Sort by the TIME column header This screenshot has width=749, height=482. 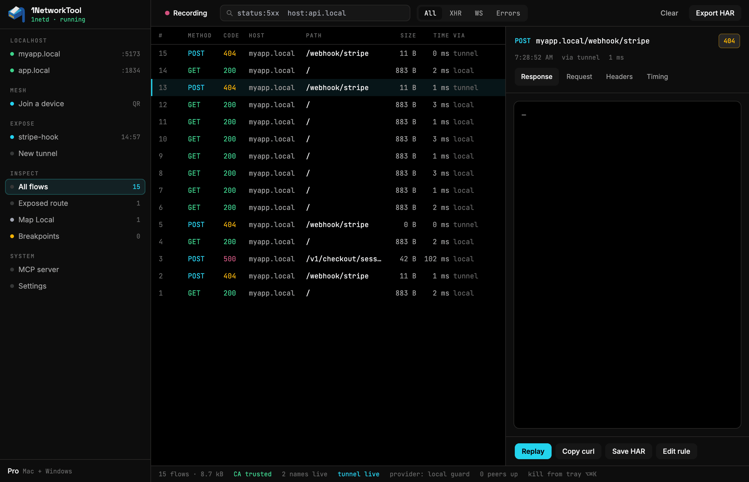tap(441, 36)
